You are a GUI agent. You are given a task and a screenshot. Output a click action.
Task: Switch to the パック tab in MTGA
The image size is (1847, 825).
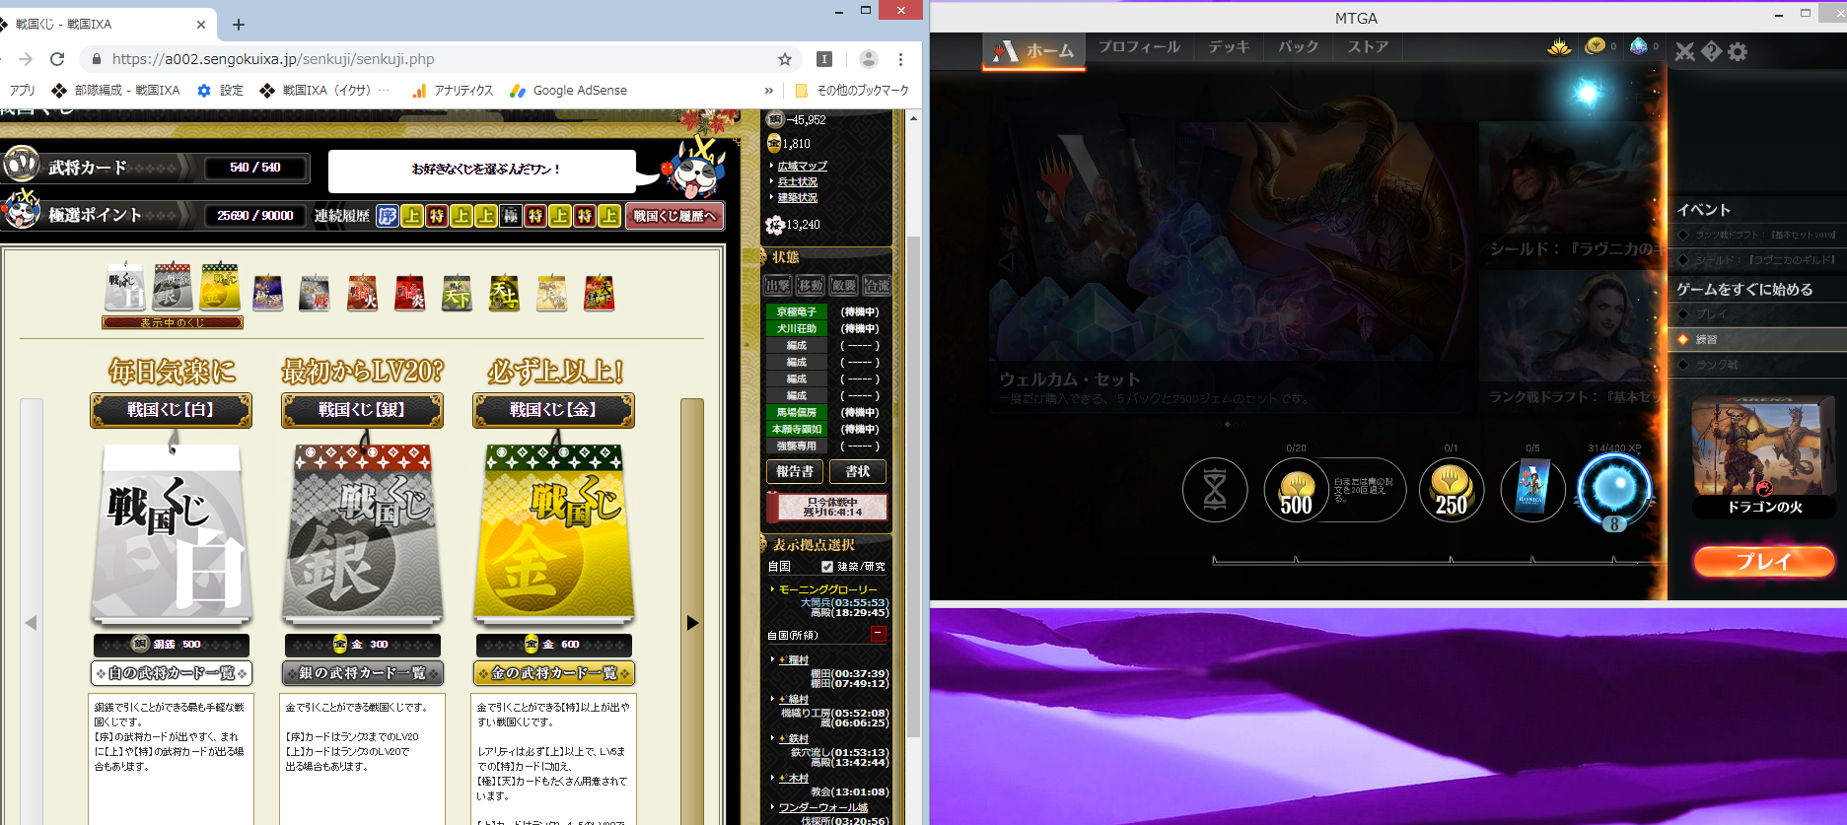point(1298,47)
